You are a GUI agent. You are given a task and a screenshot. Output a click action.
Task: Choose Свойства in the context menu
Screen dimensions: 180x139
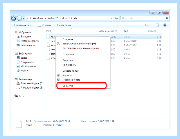68,86
